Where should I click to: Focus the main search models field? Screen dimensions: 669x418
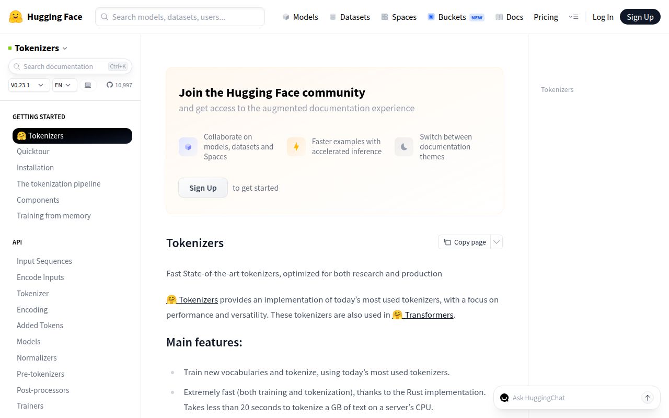coord(180,17)
